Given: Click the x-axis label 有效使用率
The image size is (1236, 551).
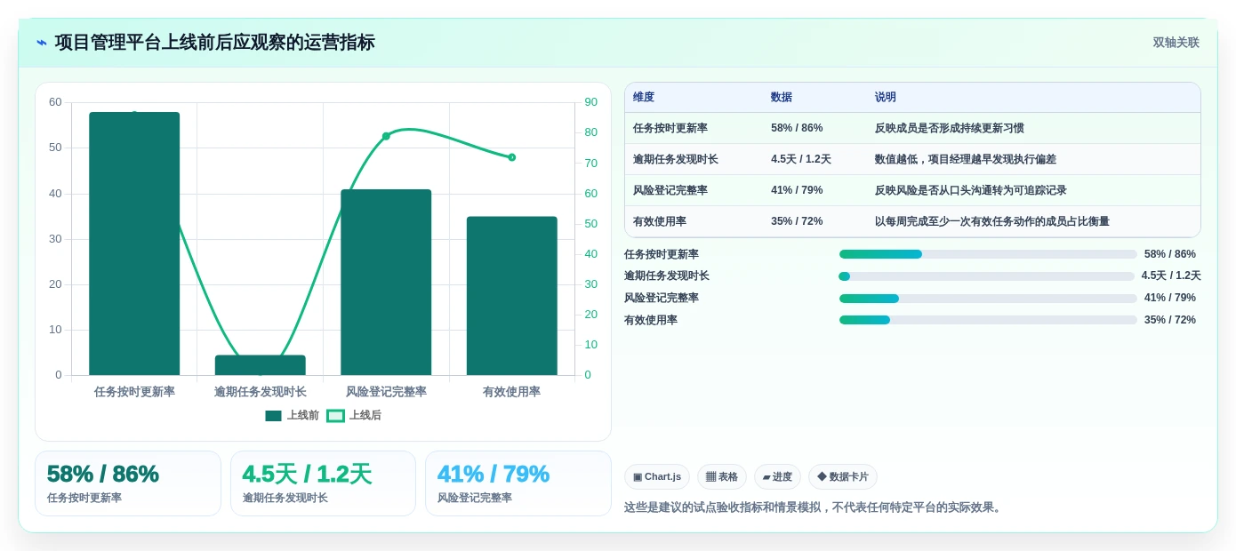Looking at the screenshot, I should (512, 392).
